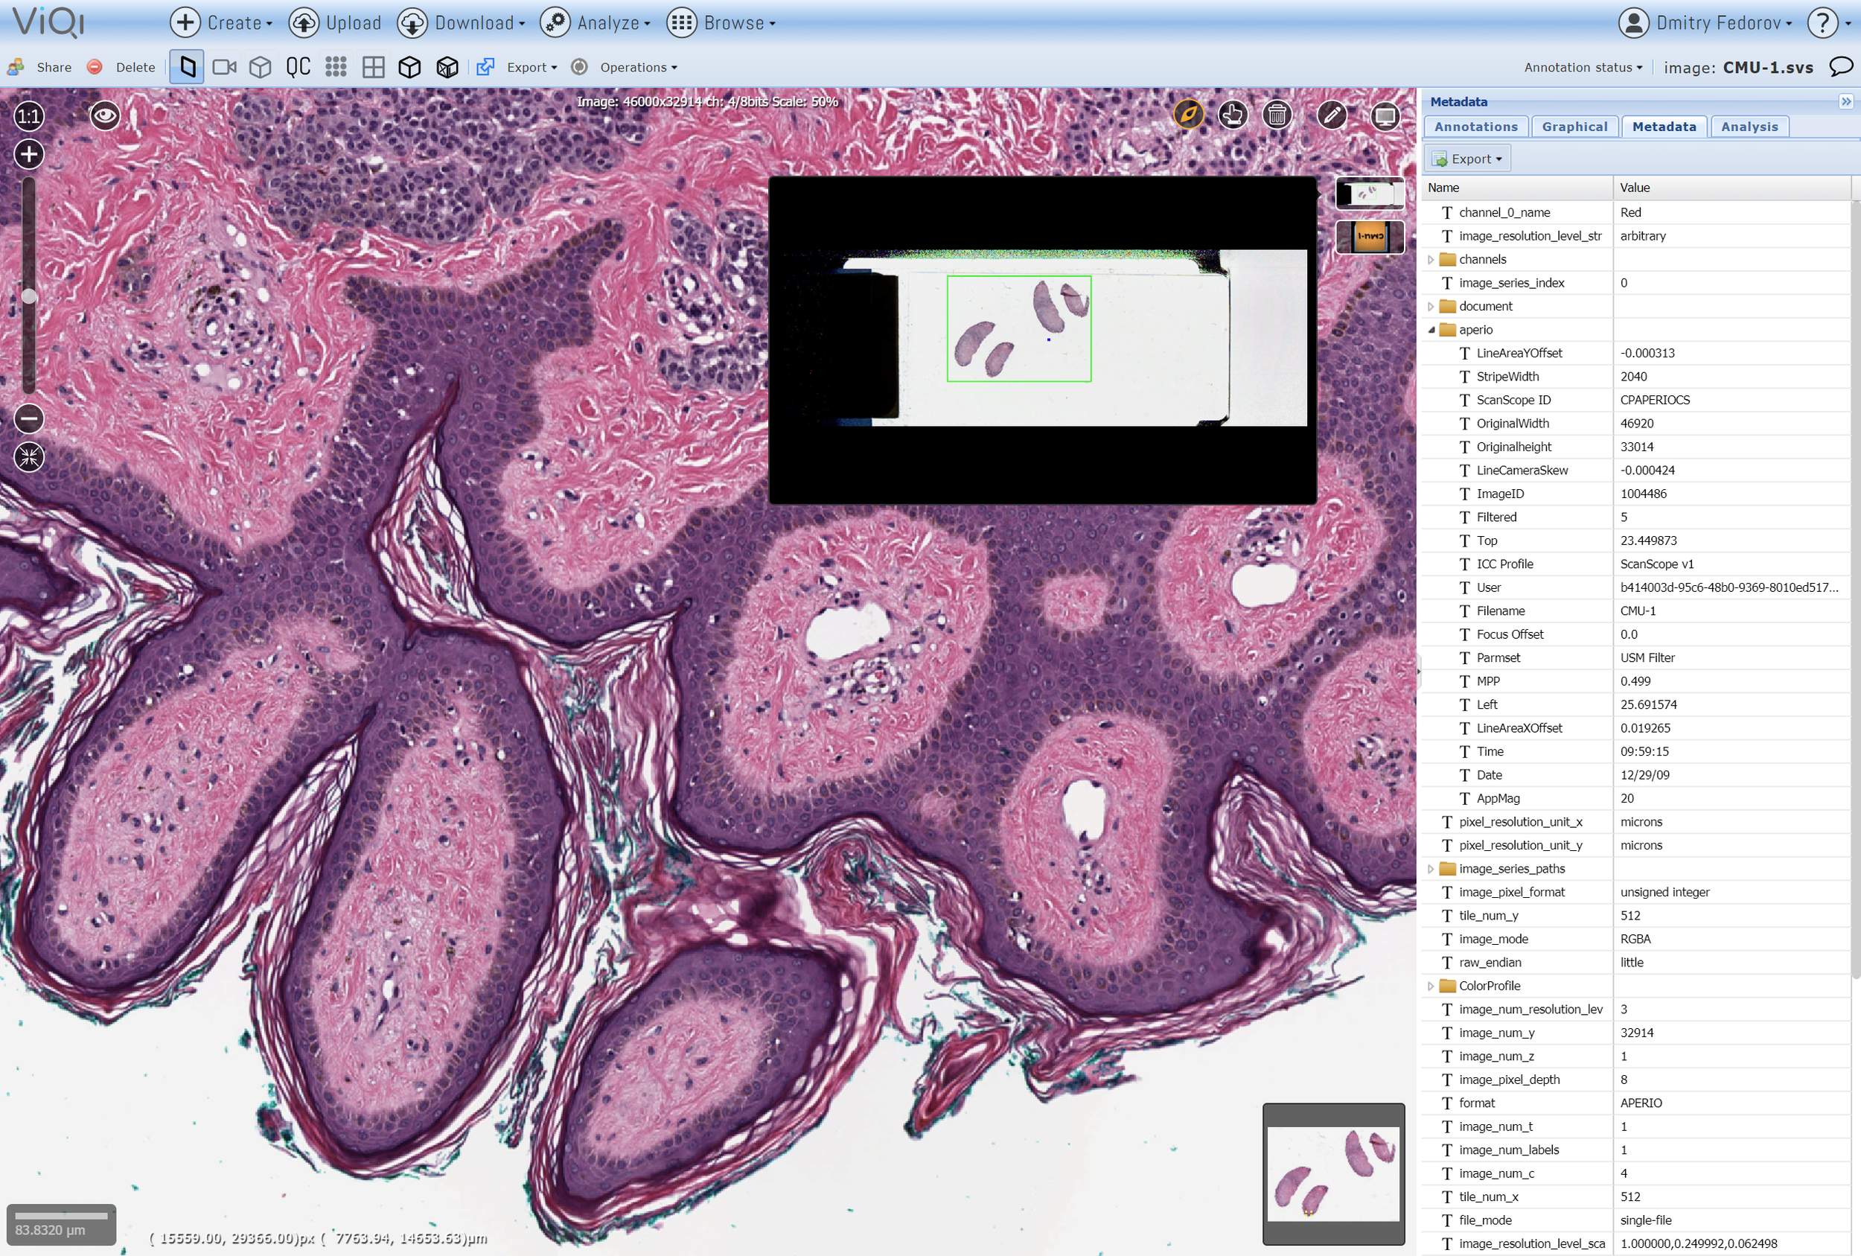The image size is (1861, 1256).
Task: Open the Annotation status dropdown
Action: coord(1583,66)
